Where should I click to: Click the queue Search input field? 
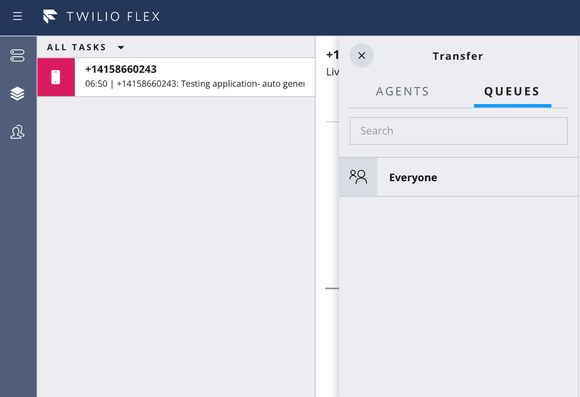point(458,131)
